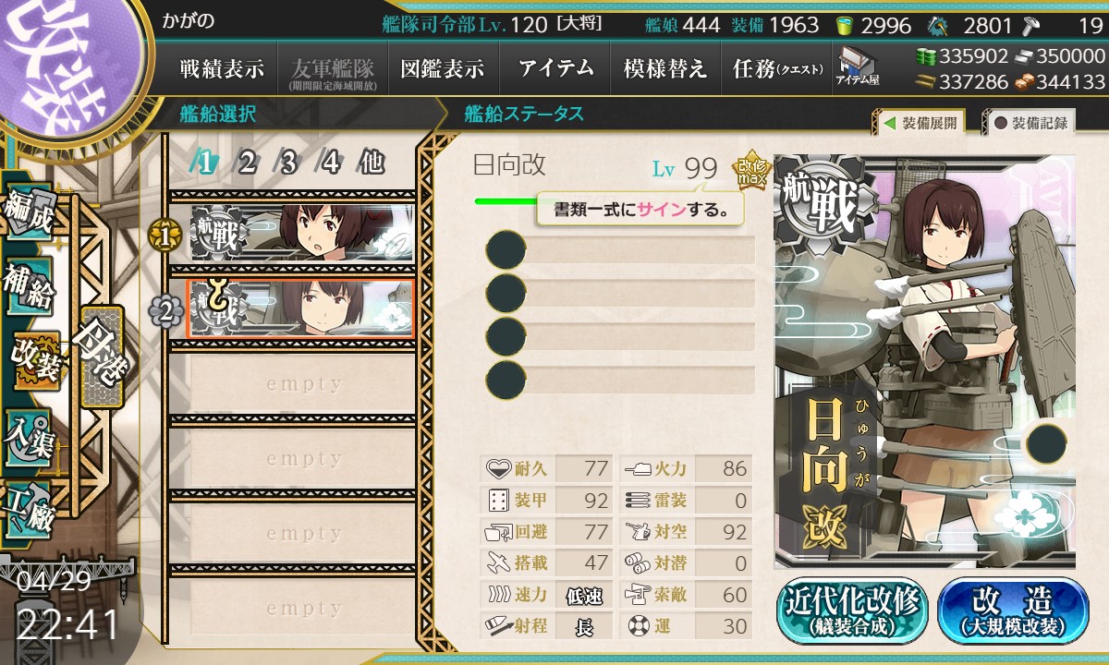The image size is (1109, 665).
Task: Click the 改造 remodel button
Action: click(1012, 611)
